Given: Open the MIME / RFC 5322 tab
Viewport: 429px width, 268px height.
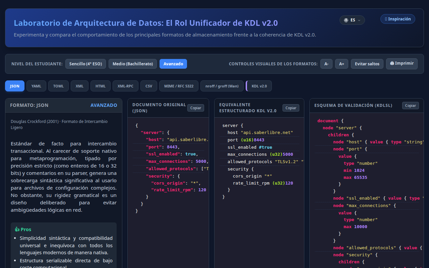Looking at the screenshot, I should click(x=179, y=86).
